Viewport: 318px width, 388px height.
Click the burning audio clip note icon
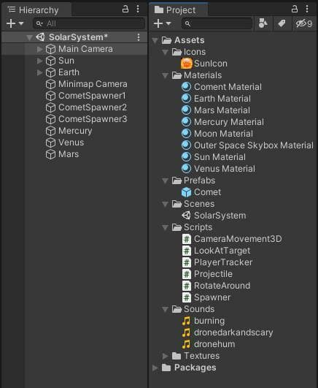(x=186, y=321)
